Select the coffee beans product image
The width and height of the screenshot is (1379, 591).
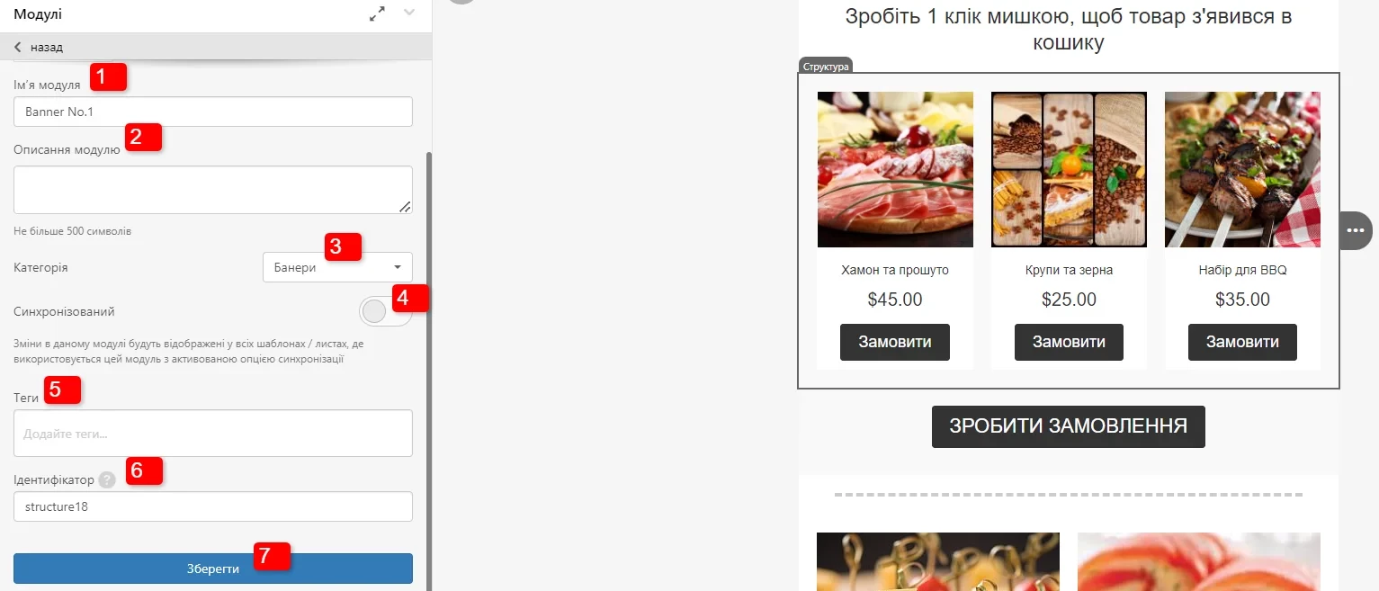(x=1069, y=169)
